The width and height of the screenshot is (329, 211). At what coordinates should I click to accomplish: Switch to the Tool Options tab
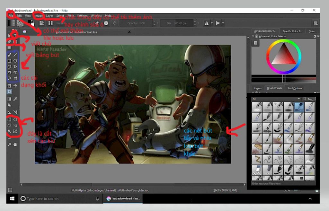coord(295,88)
